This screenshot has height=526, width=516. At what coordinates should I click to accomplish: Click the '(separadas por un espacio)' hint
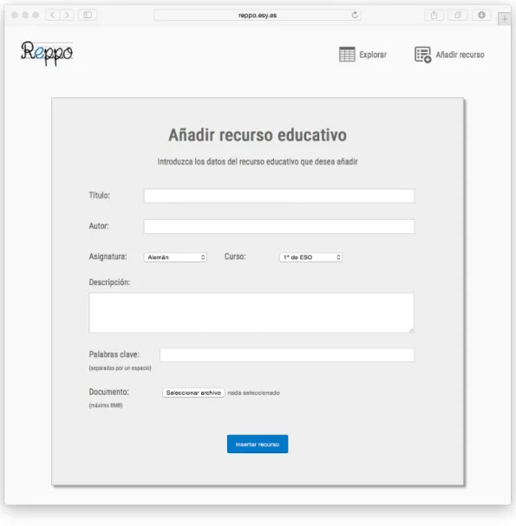[x=121, y=368]
